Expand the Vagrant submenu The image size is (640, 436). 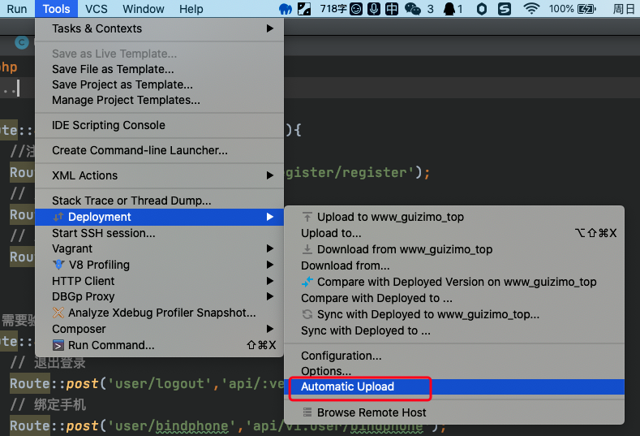[160, 248]
